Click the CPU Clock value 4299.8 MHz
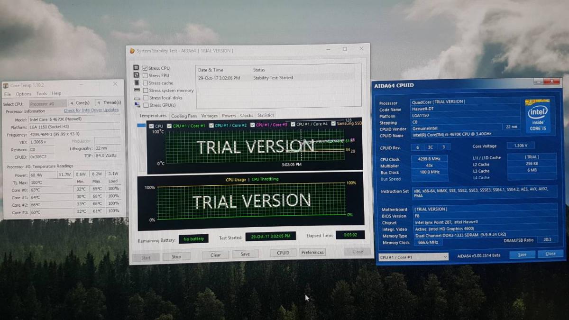The image size is (569, 320). pyautogui.click(x=429, y=159)
